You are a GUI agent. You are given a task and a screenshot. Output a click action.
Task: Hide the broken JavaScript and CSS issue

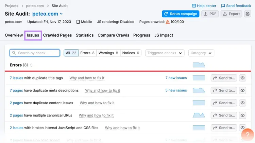coord(242,128)
